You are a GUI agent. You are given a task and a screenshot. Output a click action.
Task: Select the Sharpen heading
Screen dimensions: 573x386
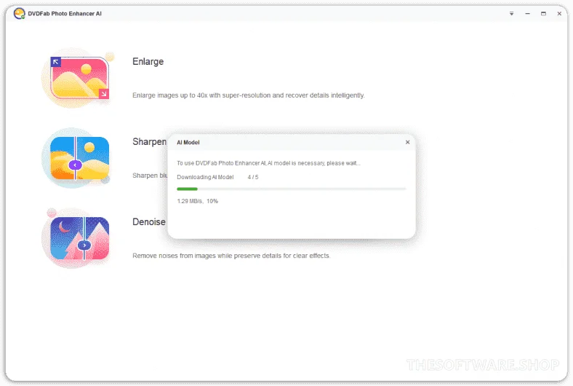click(149, 141)
